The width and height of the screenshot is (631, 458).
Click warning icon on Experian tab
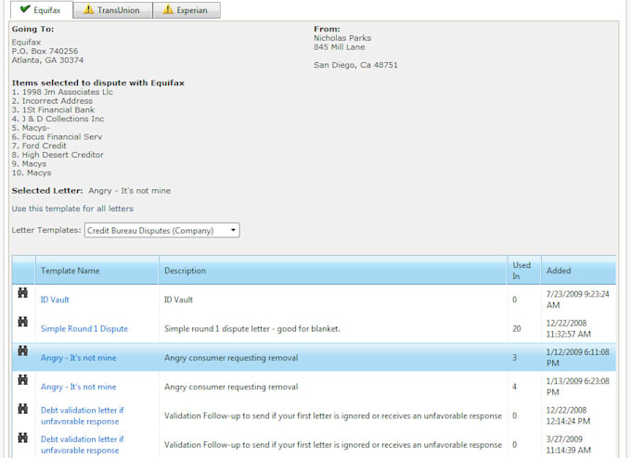[168, 9]
